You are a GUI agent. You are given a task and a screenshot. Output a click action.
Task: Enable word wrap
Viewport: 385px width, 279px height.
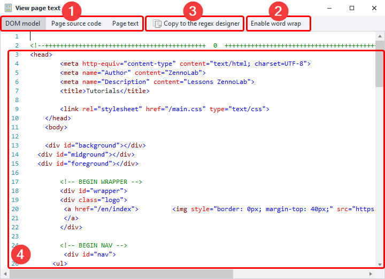tap(276, 24)
